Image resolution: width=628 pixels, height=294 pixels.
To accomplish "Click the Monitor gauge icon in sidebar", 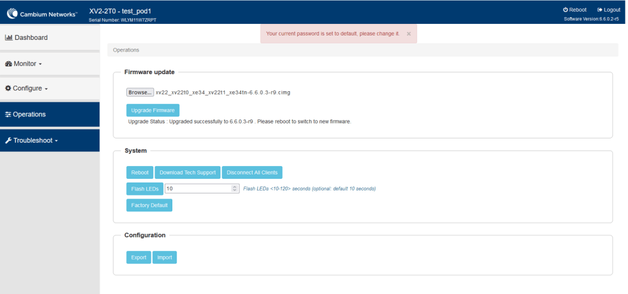I will [9, 64].
